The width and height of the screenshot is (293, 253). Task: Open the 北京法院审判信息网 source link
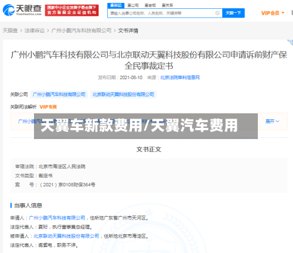[x=180, y=78]
